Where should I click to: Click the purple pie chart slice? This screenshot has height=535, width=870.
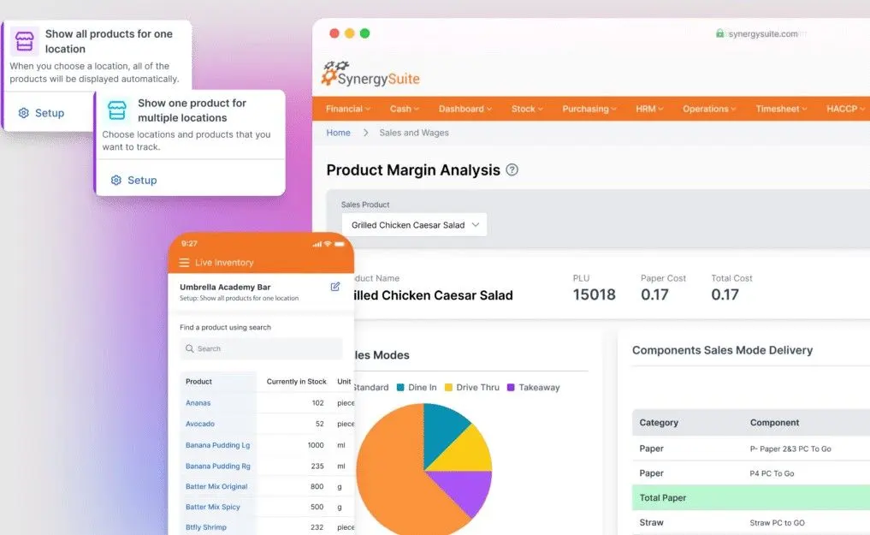[464, 491]
